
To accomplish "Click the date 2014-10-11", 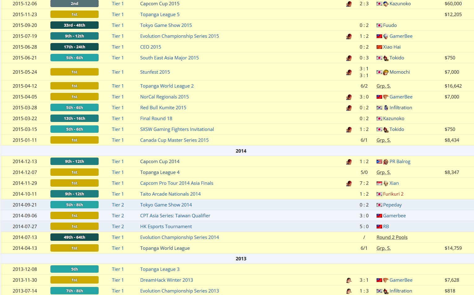I will pyautogui.click(x=25, y=194).
